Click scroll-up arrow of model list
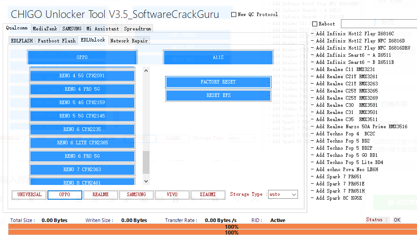Screen dimensions: 417x235 point(146,71)
